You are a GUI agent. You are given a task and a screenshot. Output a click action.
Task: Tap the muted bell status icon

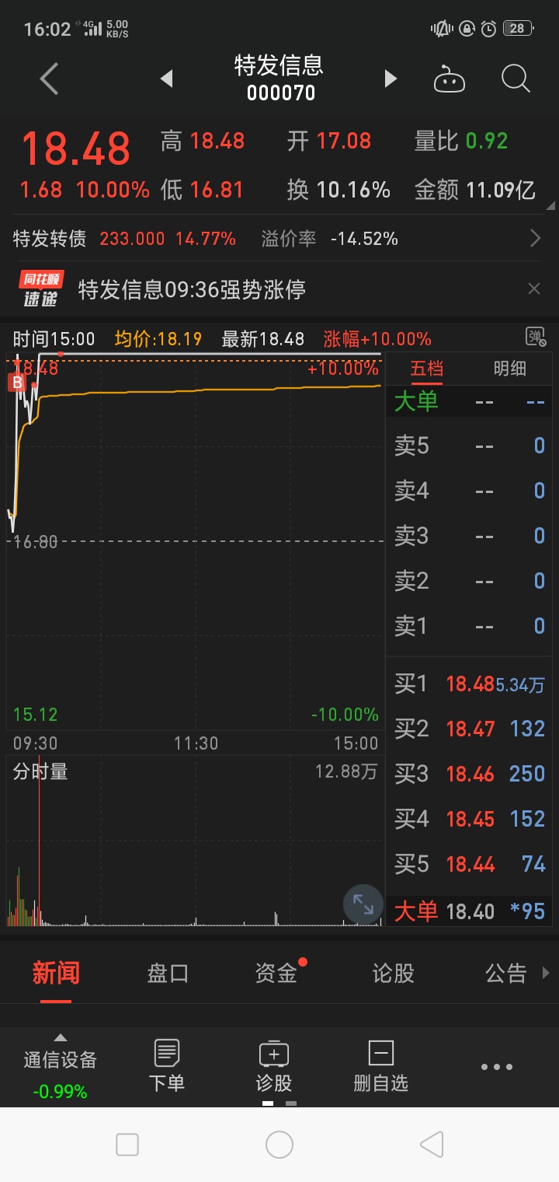pyautogui.click(x=442, y=29)
